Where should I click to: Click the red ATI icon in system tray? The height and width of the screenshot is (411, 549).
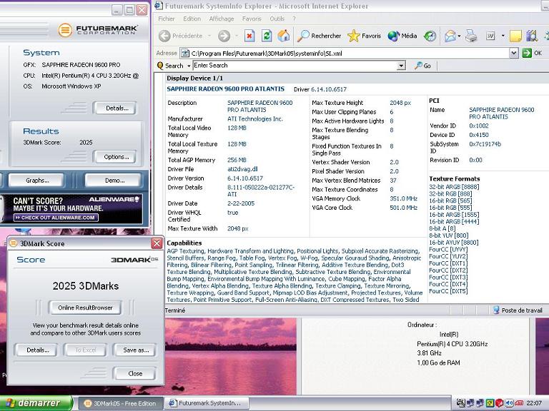pyautogui.click(x=519, y=403)
